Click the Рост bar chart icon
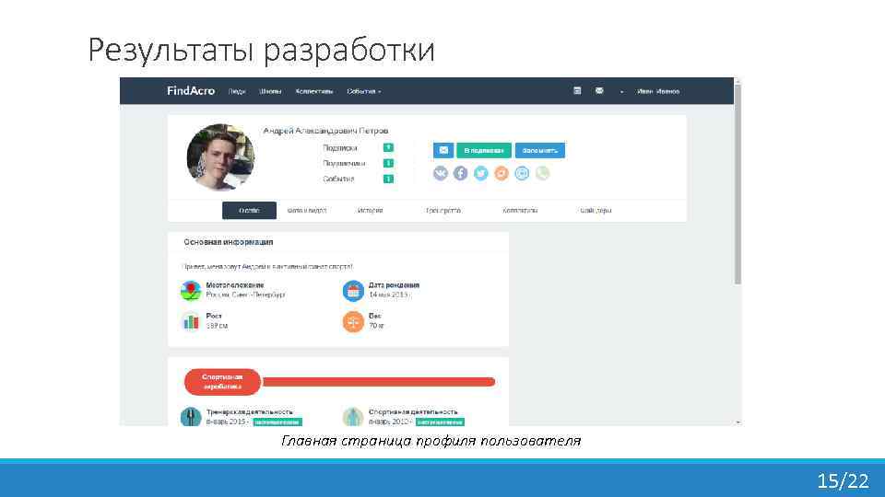The height and width of the screenshot is (497, 885). 191,322
